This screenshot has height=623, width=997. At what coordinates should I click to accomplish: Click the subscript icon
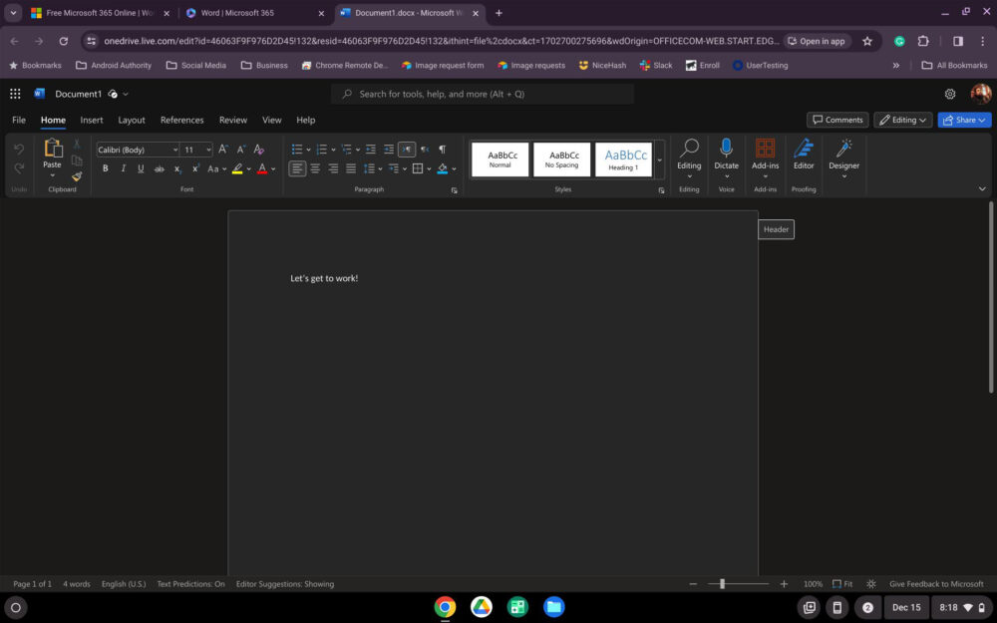[x=176, y=167]
